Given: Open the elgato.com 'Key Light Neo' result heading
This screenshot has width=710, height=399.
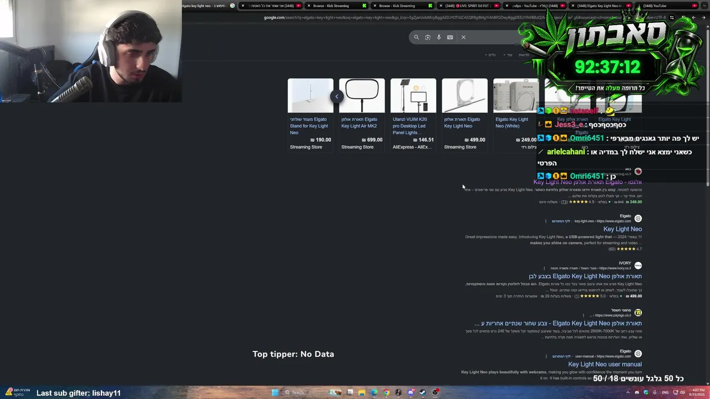Looking at the screenshot, I should coord(622,229).
